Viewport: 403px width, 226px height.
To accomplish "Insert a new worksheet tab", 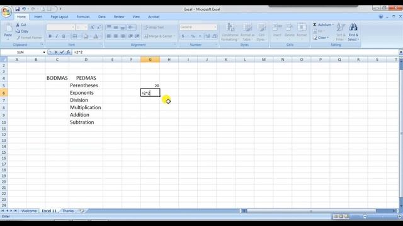I will pos(81,211).
